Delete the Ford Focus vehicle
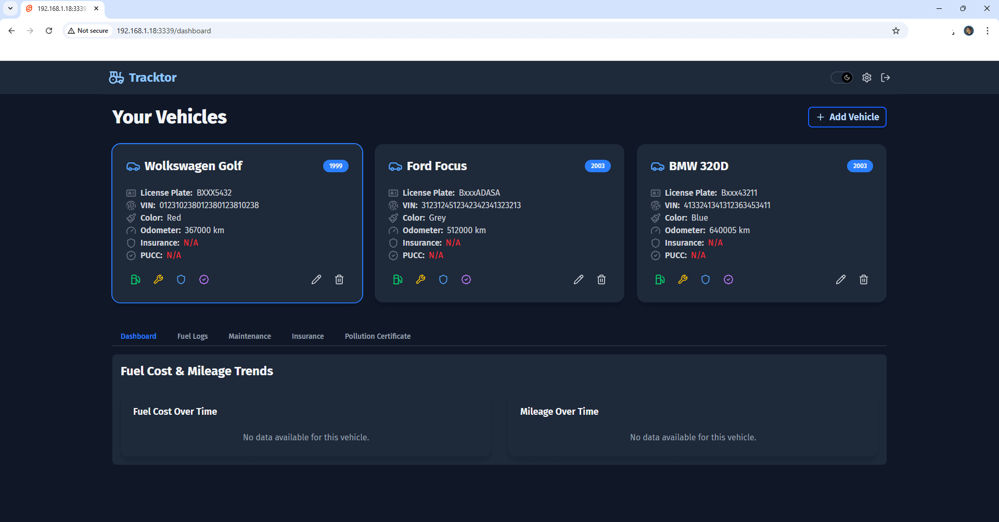Screen dimensions: 999x522 pos(601,279)
